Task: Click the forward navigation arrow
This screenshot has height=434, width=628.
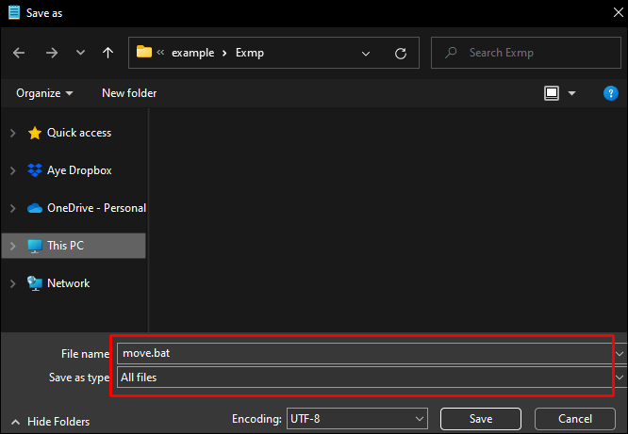Action: 52,53
